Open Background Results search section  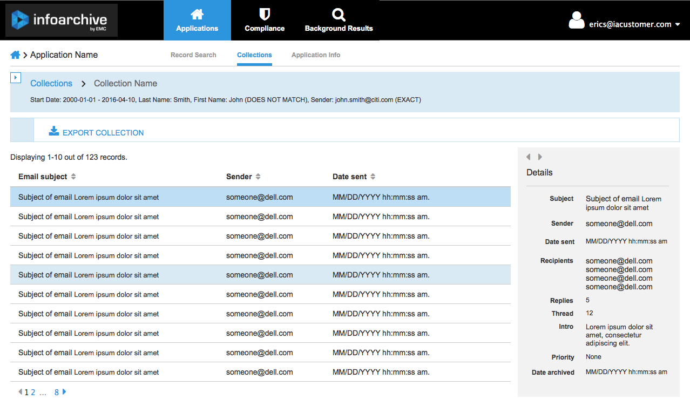coord(339,21)
